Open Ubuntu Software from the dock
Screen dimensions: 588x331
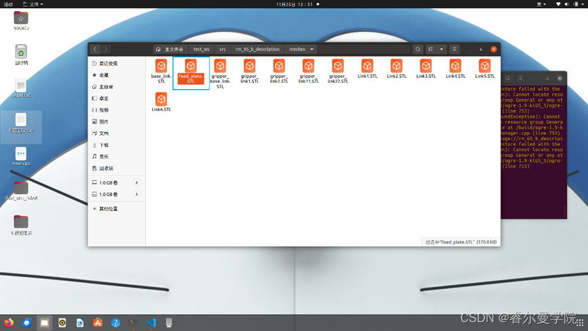pyautogui.click(x=98, y=322)
